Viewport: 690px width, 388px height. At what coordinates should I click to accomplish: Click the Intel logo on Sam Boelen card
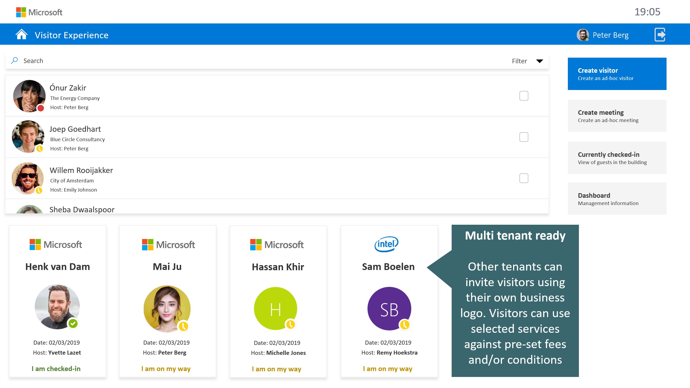(386, 244)
